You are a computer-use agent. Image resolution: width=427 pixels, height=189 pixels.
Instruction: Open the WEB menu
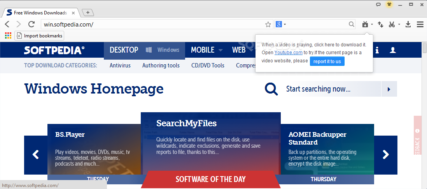coord(239,50)
